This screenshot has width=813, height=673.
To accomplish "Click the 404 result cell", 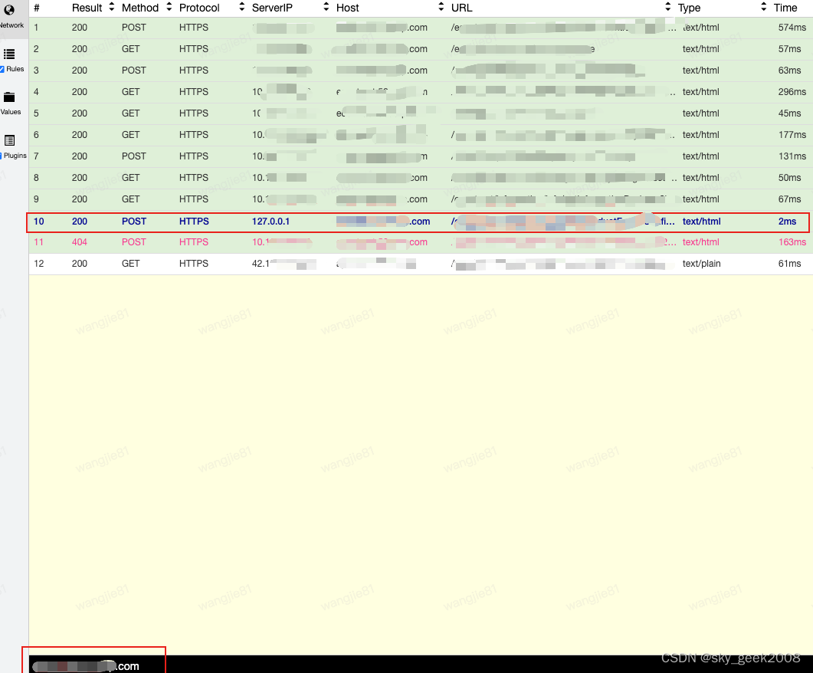I will pos(80,242).
